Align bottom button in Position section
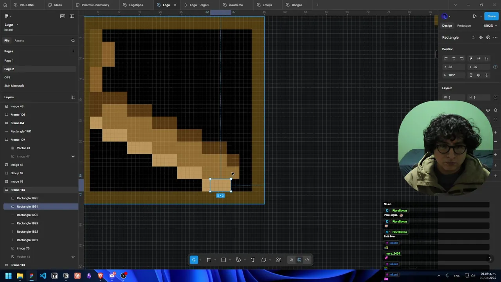 click(487, 58)
